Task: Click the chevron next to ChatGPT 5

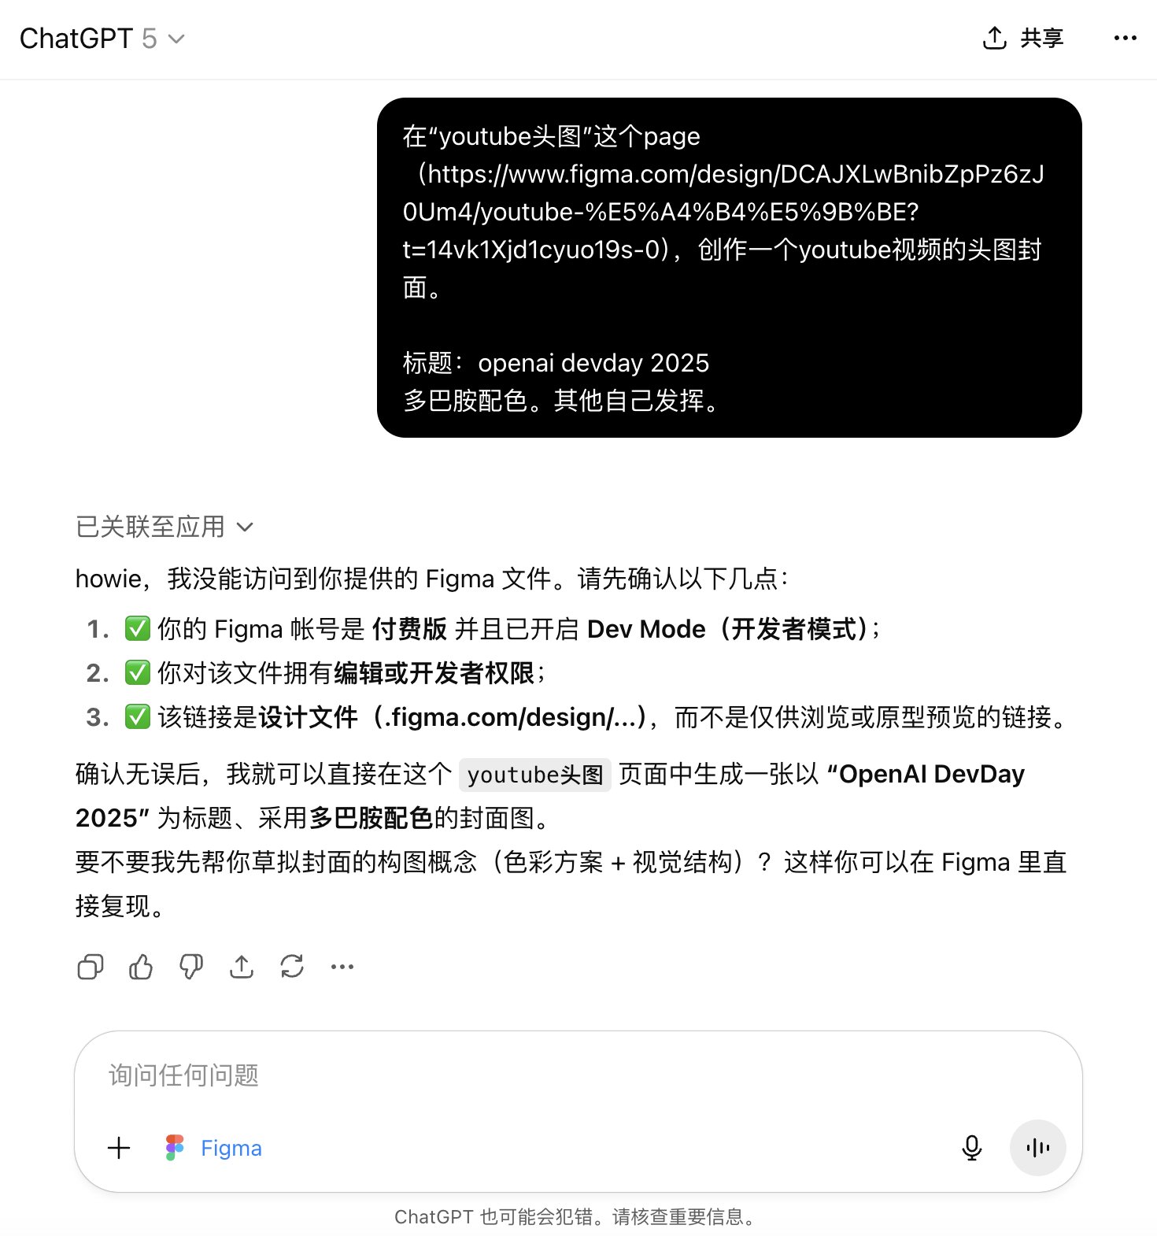Action: tap(177, 39)
